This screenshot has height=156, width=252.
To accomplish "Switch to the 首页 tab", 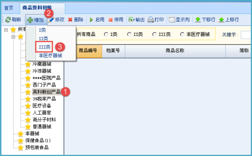I will click(9, 8).
